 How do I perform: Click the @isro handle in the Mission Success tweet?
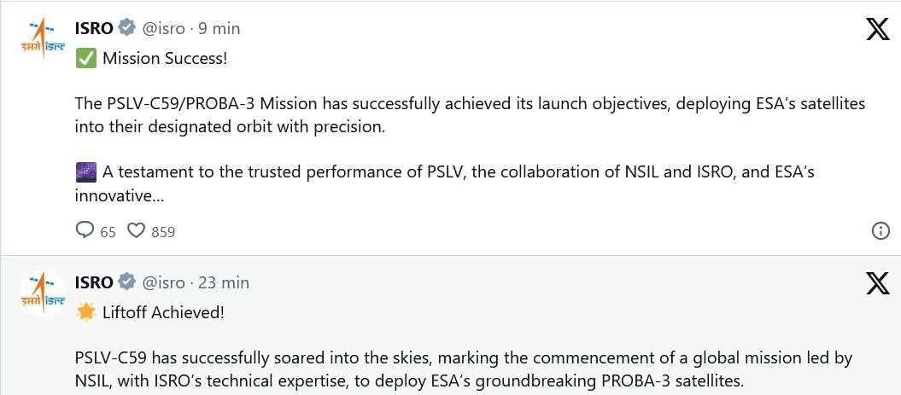tap(162, 28)
